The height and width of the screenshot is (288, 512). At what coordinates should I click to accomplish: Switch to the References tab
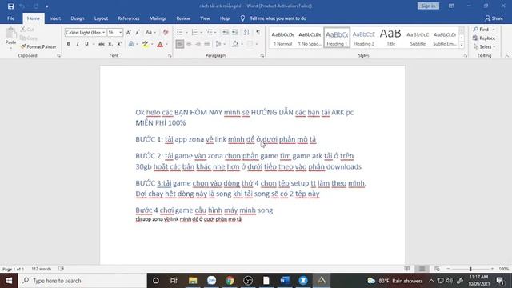pos(128,18)
